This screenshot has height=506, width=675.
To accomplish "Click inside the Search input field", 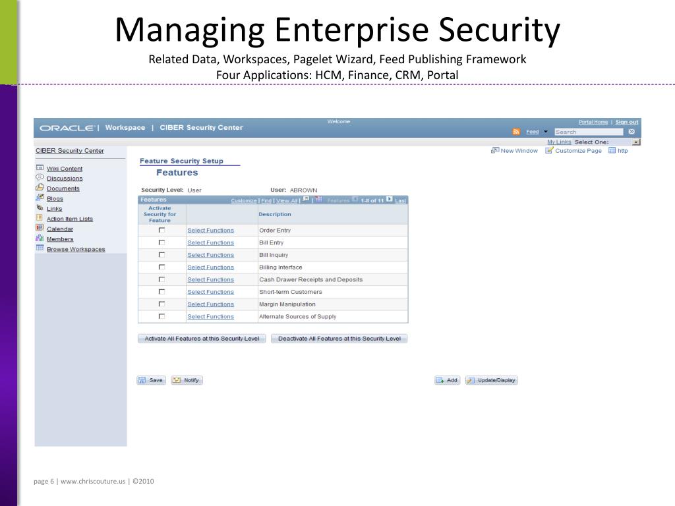I will click(x=589, y=132).
